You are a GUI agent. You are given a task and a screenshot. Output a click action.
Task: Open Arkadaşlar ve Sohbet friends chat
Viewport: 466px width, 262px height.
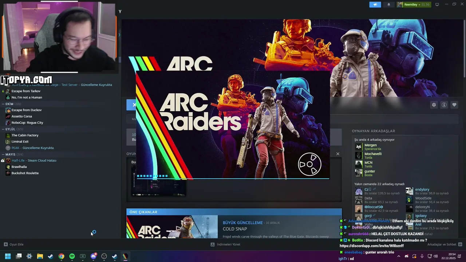[x=445, y=245]
